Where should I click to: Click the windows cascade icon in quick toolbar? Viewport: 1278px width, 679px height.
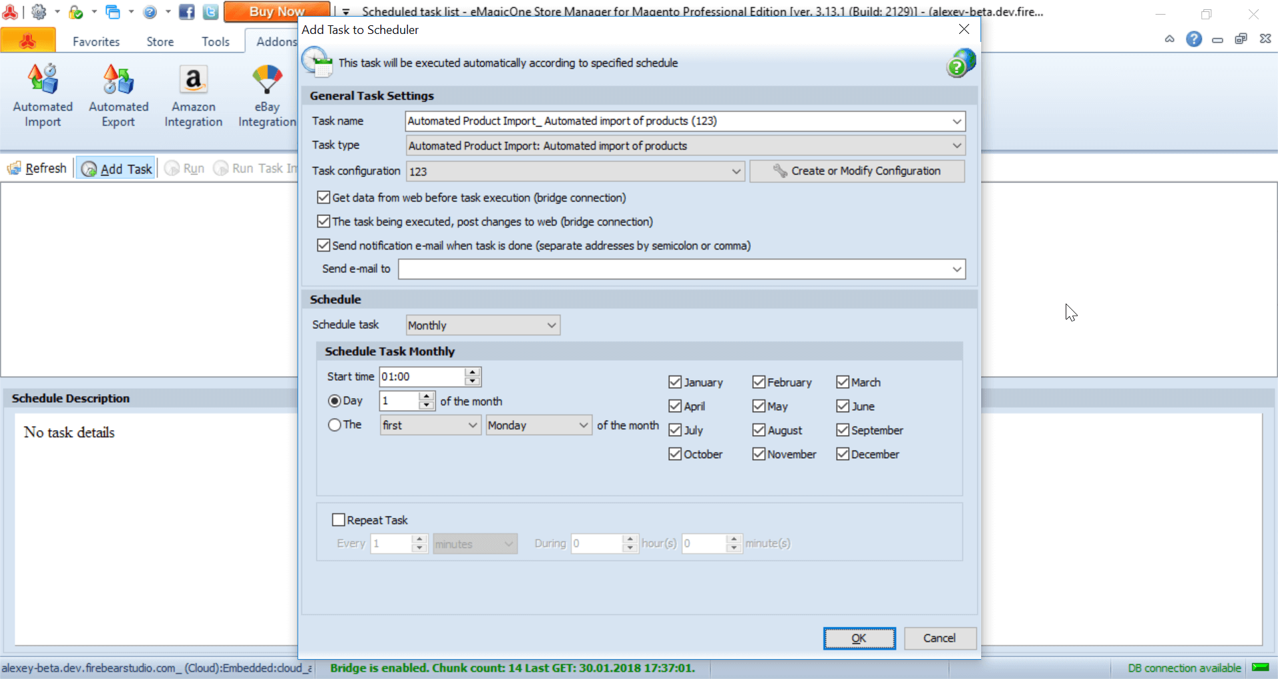(113, 11)
